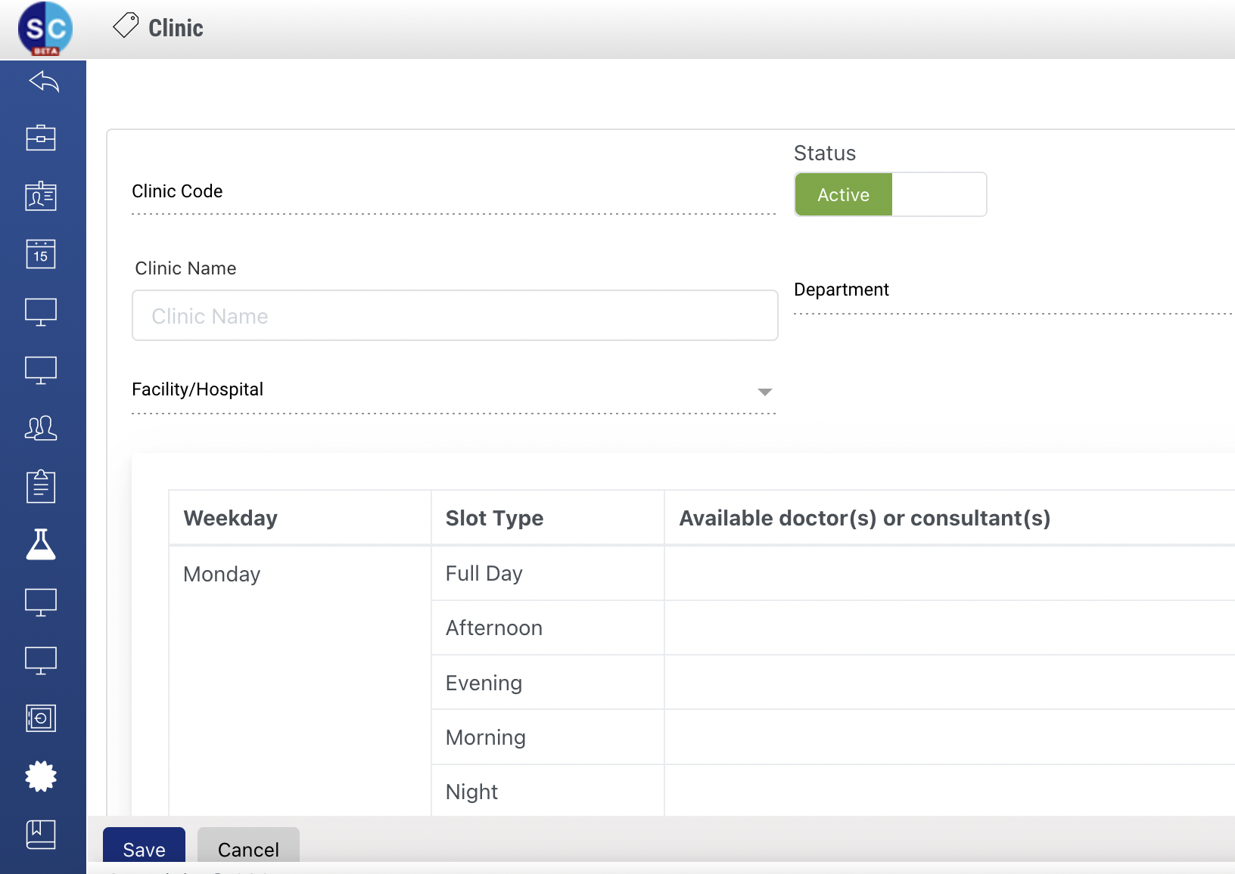Open the bookmark book icon
Image resolution: width=1235 pixels, height=874 pixels.
[41, 835]
